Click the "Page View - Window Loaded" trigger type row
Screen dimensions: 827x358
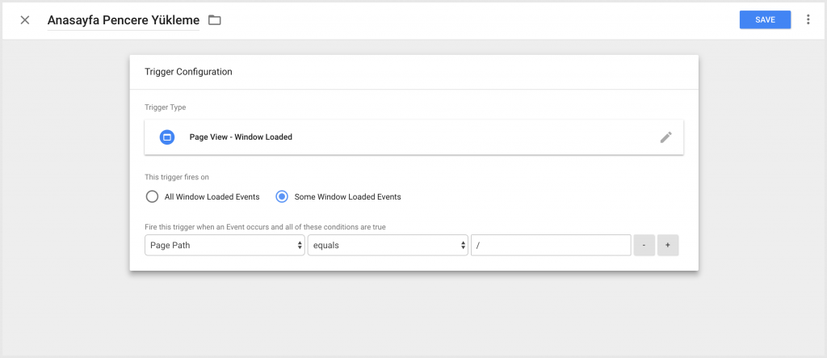pyautogui.click(x=414, y=137)
